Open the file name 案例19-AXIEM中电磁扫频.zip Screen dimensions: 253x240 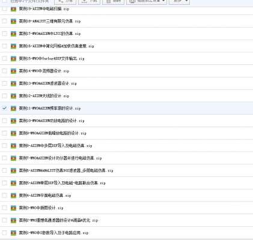pos(44,9)
